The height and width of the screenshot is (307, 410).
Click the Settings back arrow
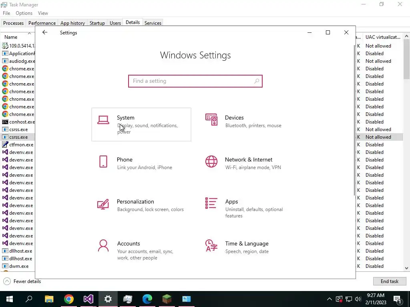pyautogui.click(x=45, y=32)
